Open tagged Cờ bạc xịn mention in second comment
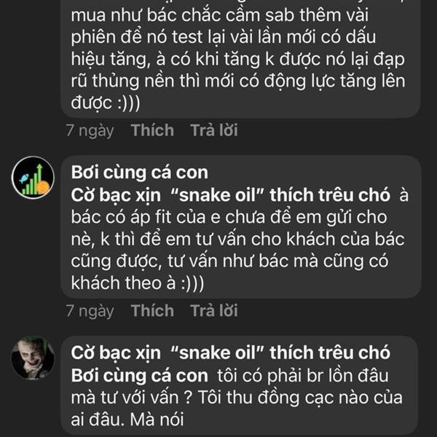The height and width of the screenshot is (437, 437). [x=230, y=195]
